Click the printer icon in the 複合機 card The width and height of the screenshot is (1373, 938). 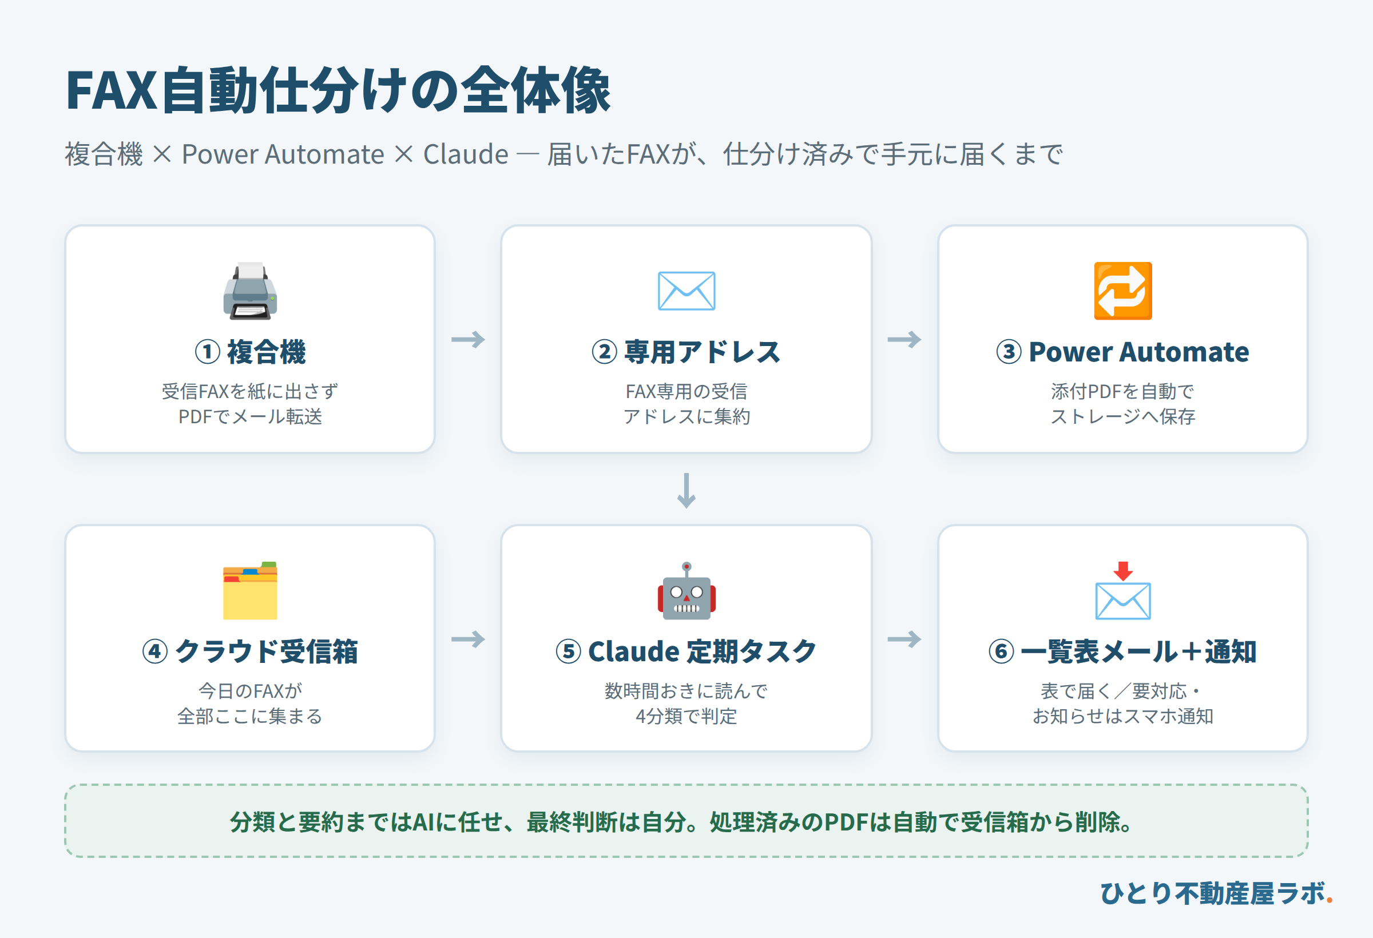coord(250,291)
